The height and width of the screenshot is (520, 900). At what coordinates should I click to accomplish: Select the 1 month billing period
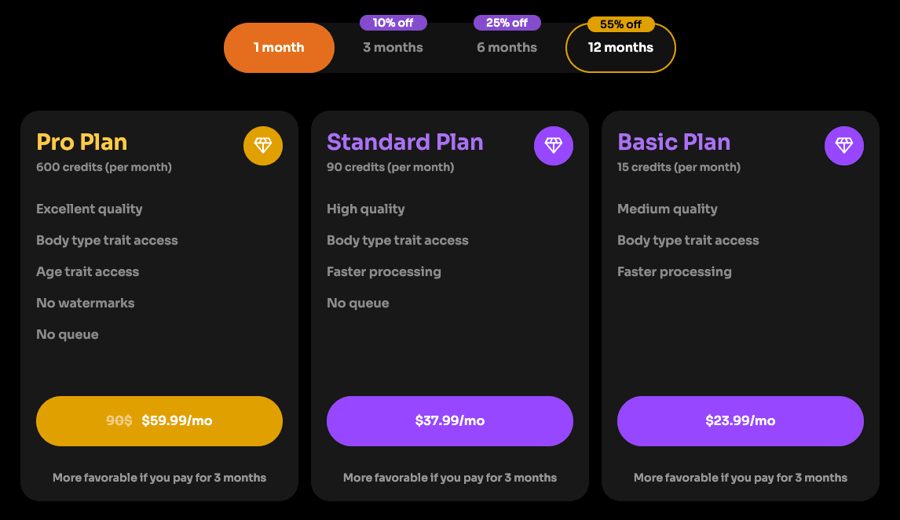pos(279,48)
